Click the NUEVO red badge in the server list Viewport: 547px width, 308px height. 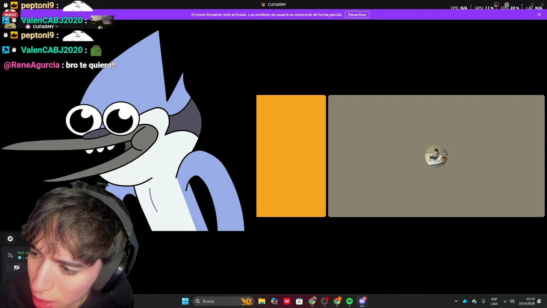[10, 15]
